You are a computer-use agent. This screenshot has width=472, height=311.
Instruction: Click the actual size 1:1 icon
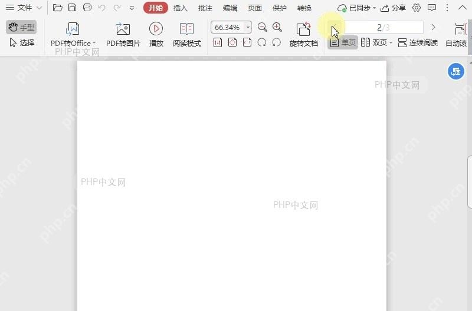tap(218, 42)
